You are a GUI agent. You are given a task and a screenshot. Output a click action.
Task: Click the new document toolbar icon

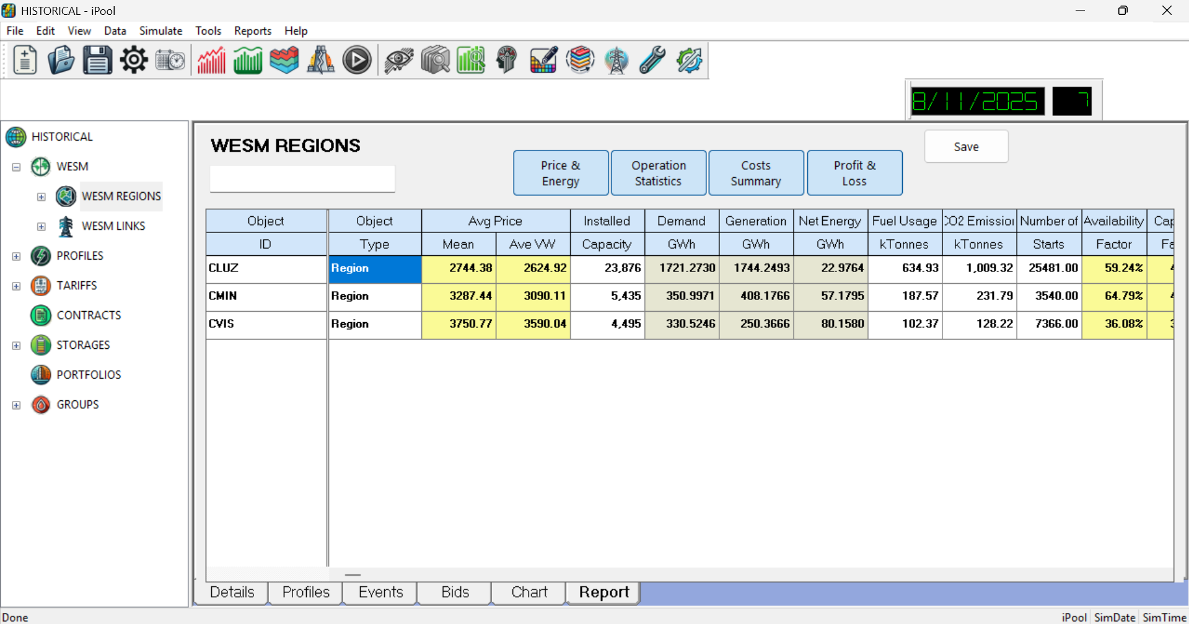(25, 61)
